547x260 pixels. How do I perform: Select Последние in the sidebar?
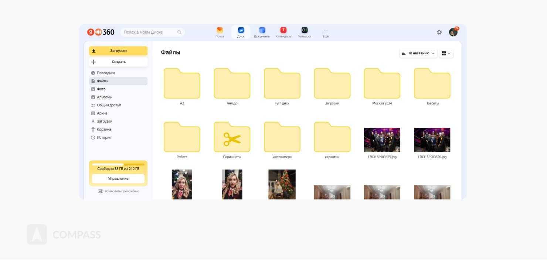click(106, 73)
